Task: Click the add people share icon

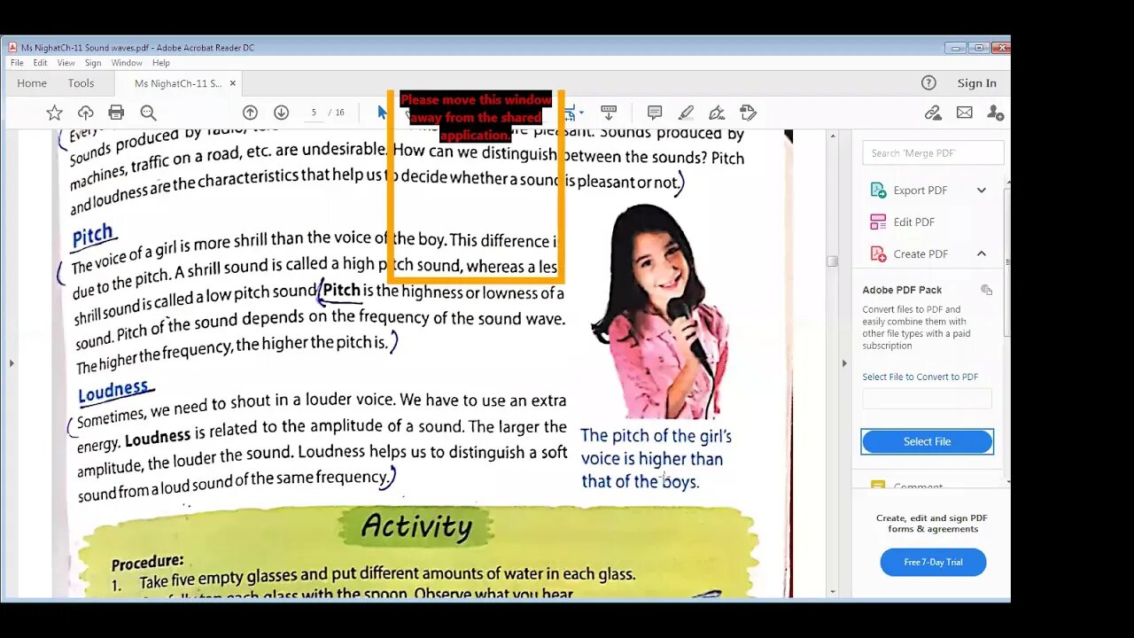Action: point(995,113)
